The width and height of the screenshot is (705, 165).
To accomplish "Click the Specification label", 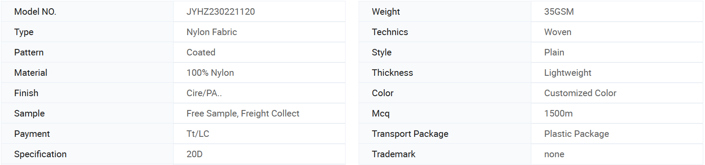I will (40, 154).
